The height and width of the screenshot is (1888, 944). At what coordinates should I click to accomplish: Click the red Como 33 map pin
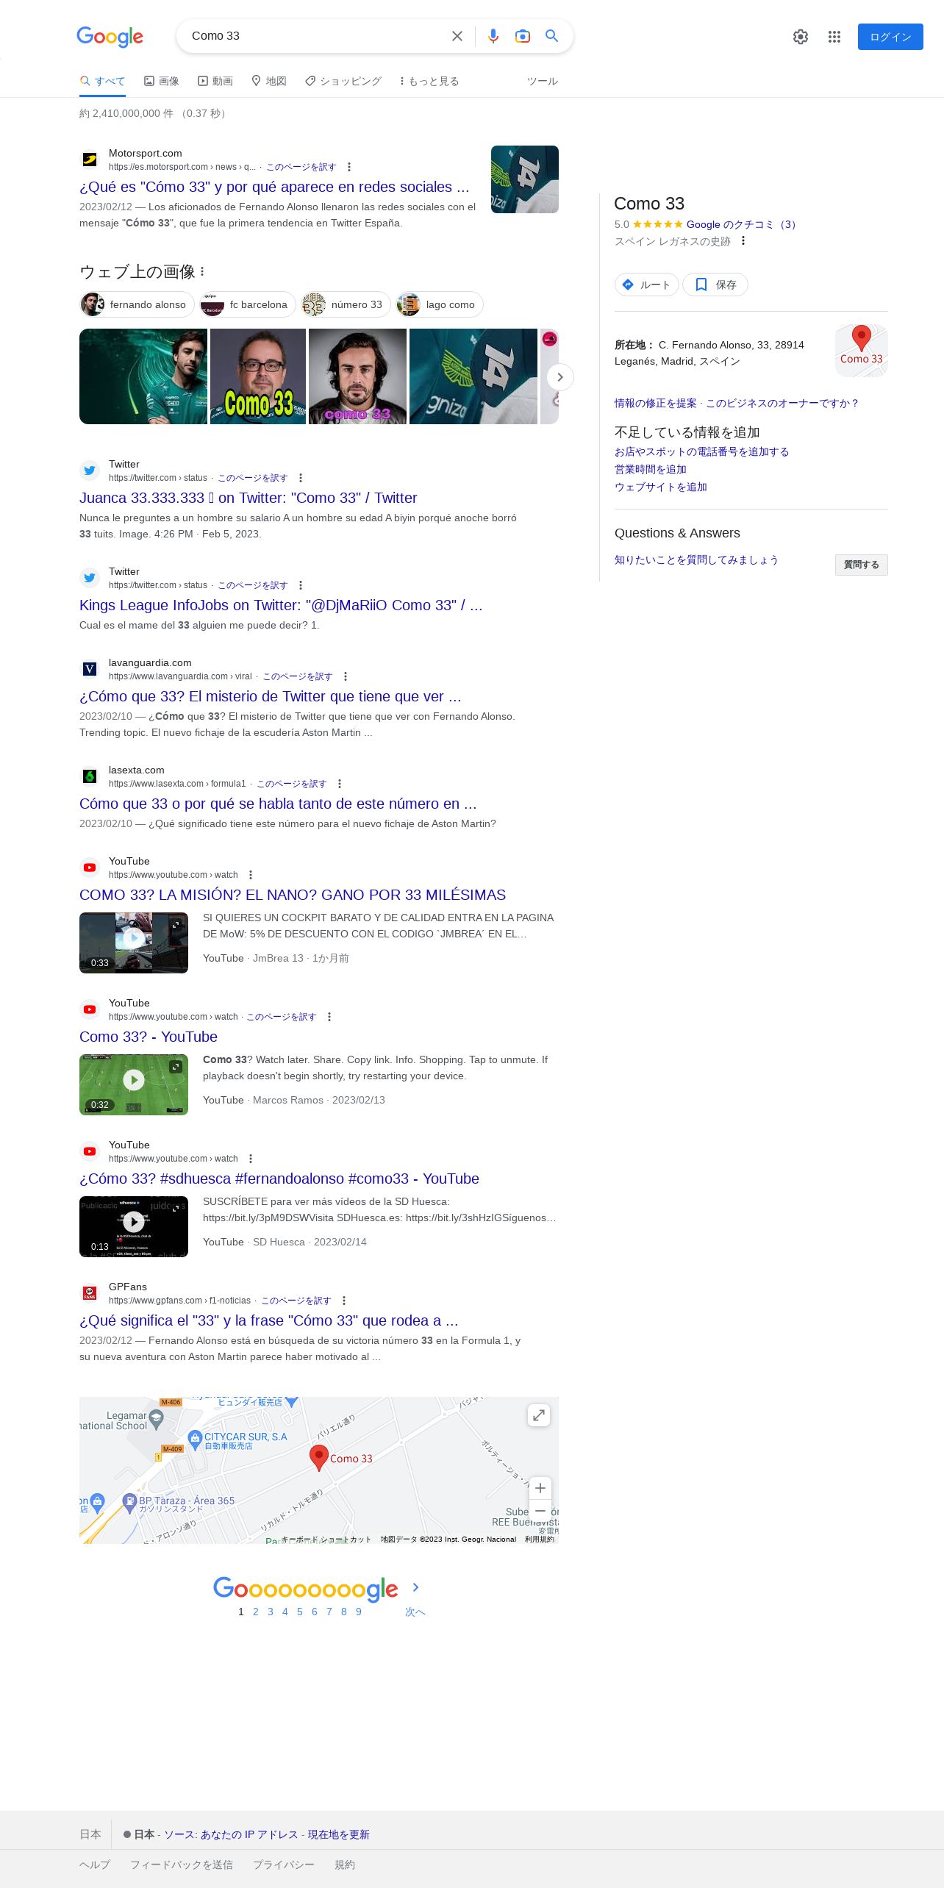pyautogui.click(x=318, y=1458)
